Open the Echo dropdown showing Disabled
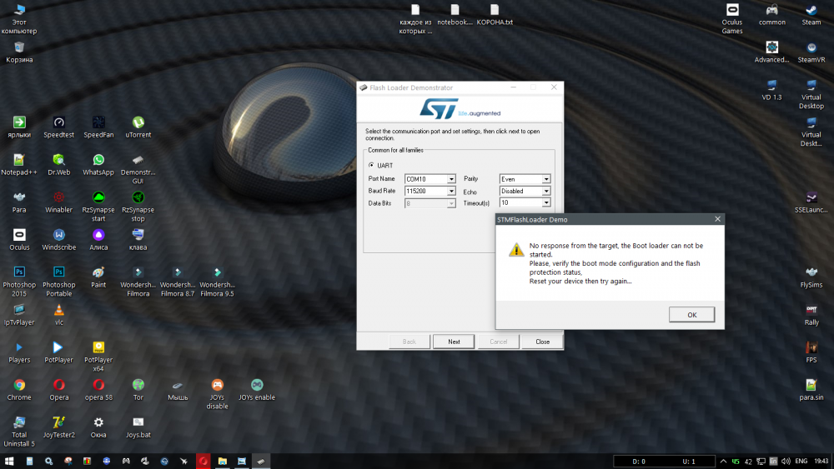This screenshot has width=834, height=469. (x=546, y=192)
